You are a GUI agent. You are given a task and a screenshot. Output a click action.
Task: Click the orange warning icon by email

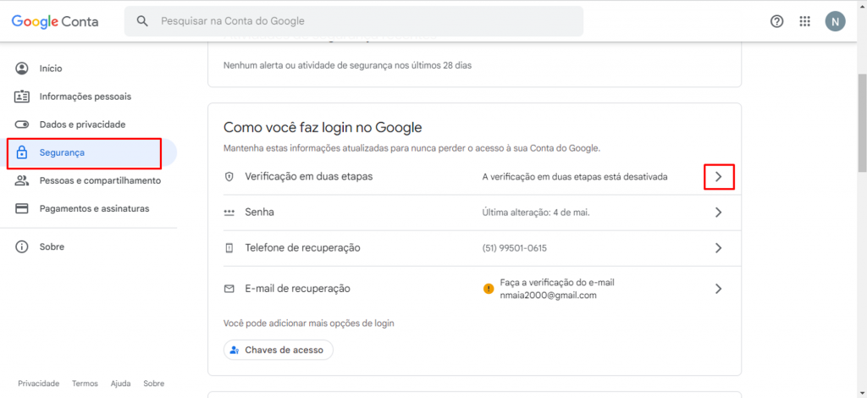(489, 289)
